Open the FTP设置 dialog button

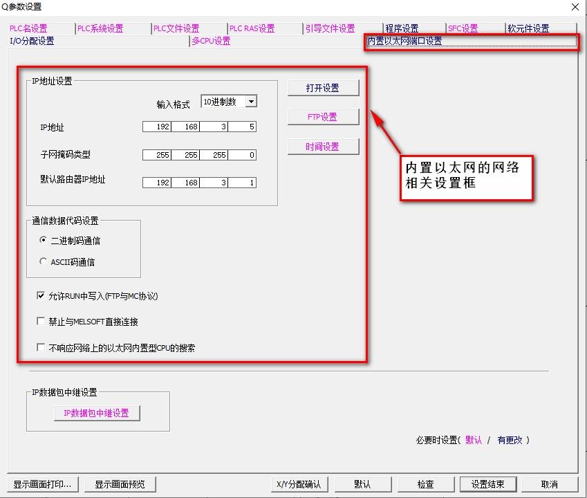323,117
